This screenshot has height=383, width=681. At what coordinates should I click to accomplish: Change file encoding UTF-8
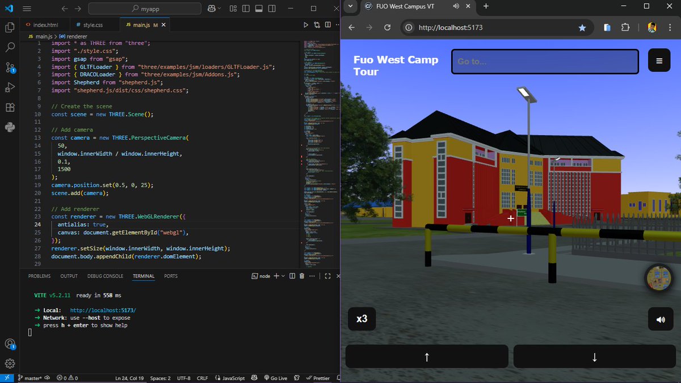pos(183,378)
